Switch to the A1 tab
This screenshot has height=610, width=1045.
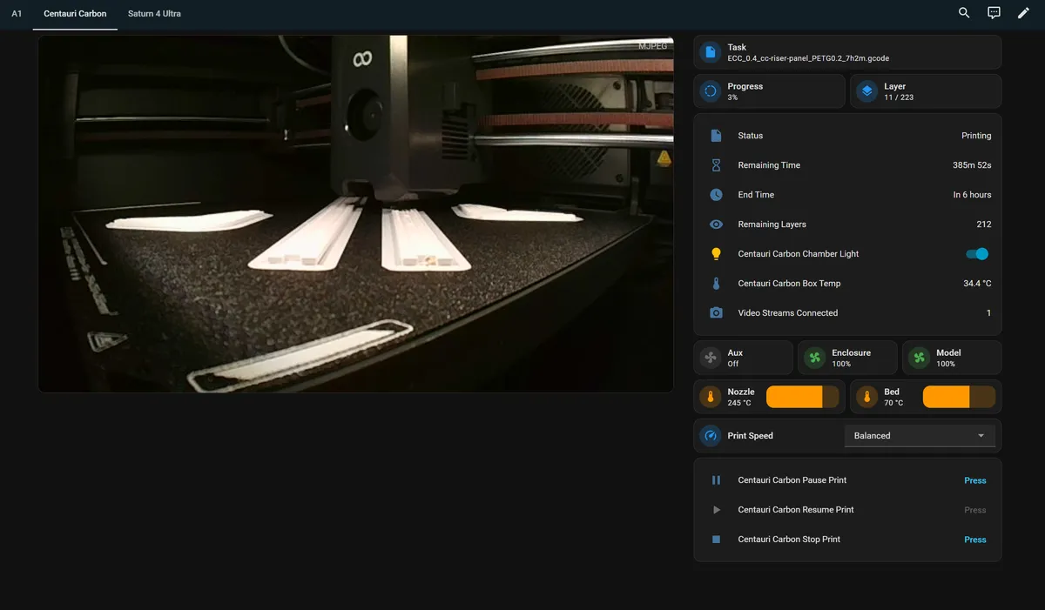(x=17, y=14)
